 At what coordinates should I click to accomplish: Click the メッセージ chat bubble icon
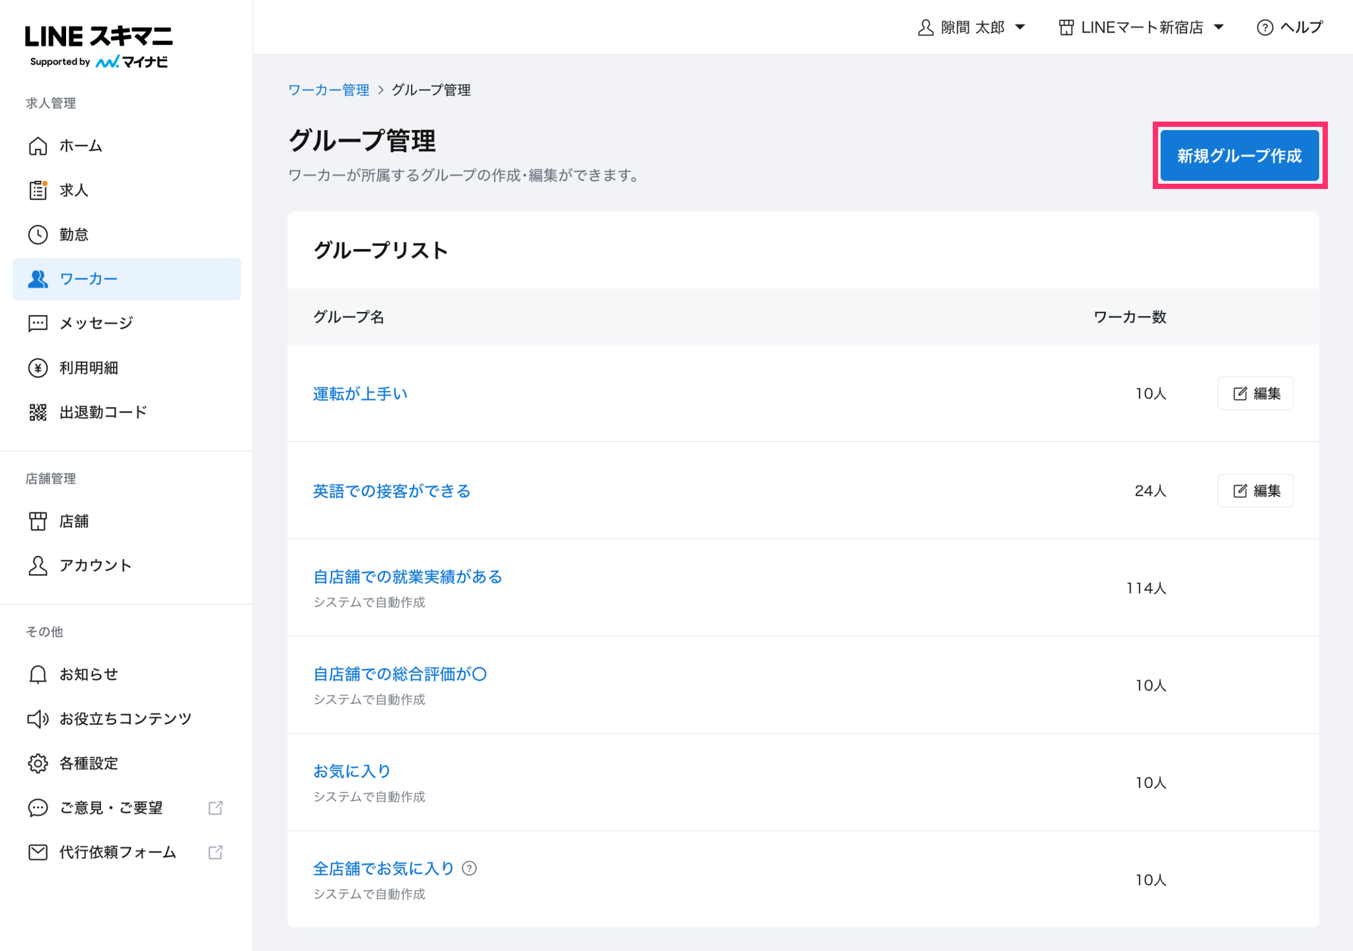click(38, 323)
